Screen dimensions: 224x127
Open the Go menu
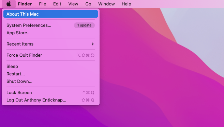[88, 4]
